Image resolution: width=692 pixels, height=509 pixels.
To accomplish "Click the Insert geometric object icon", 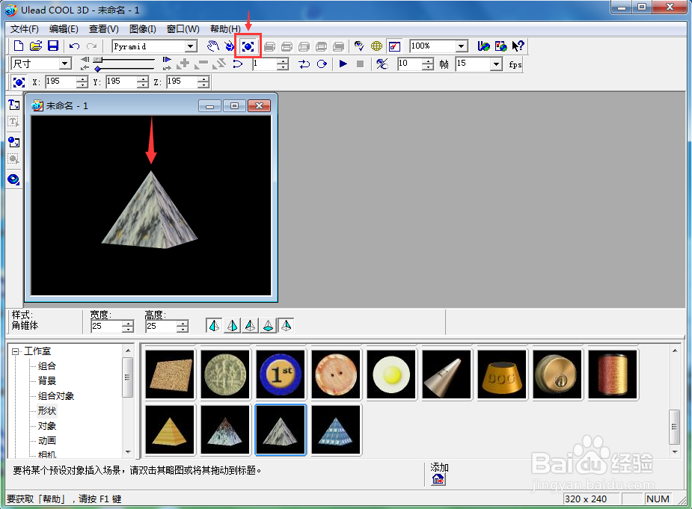I will (13, 179).
